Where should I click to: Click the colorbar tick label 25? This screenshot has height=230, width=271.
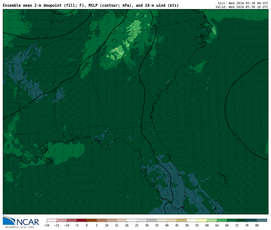(x=137, y=225)
